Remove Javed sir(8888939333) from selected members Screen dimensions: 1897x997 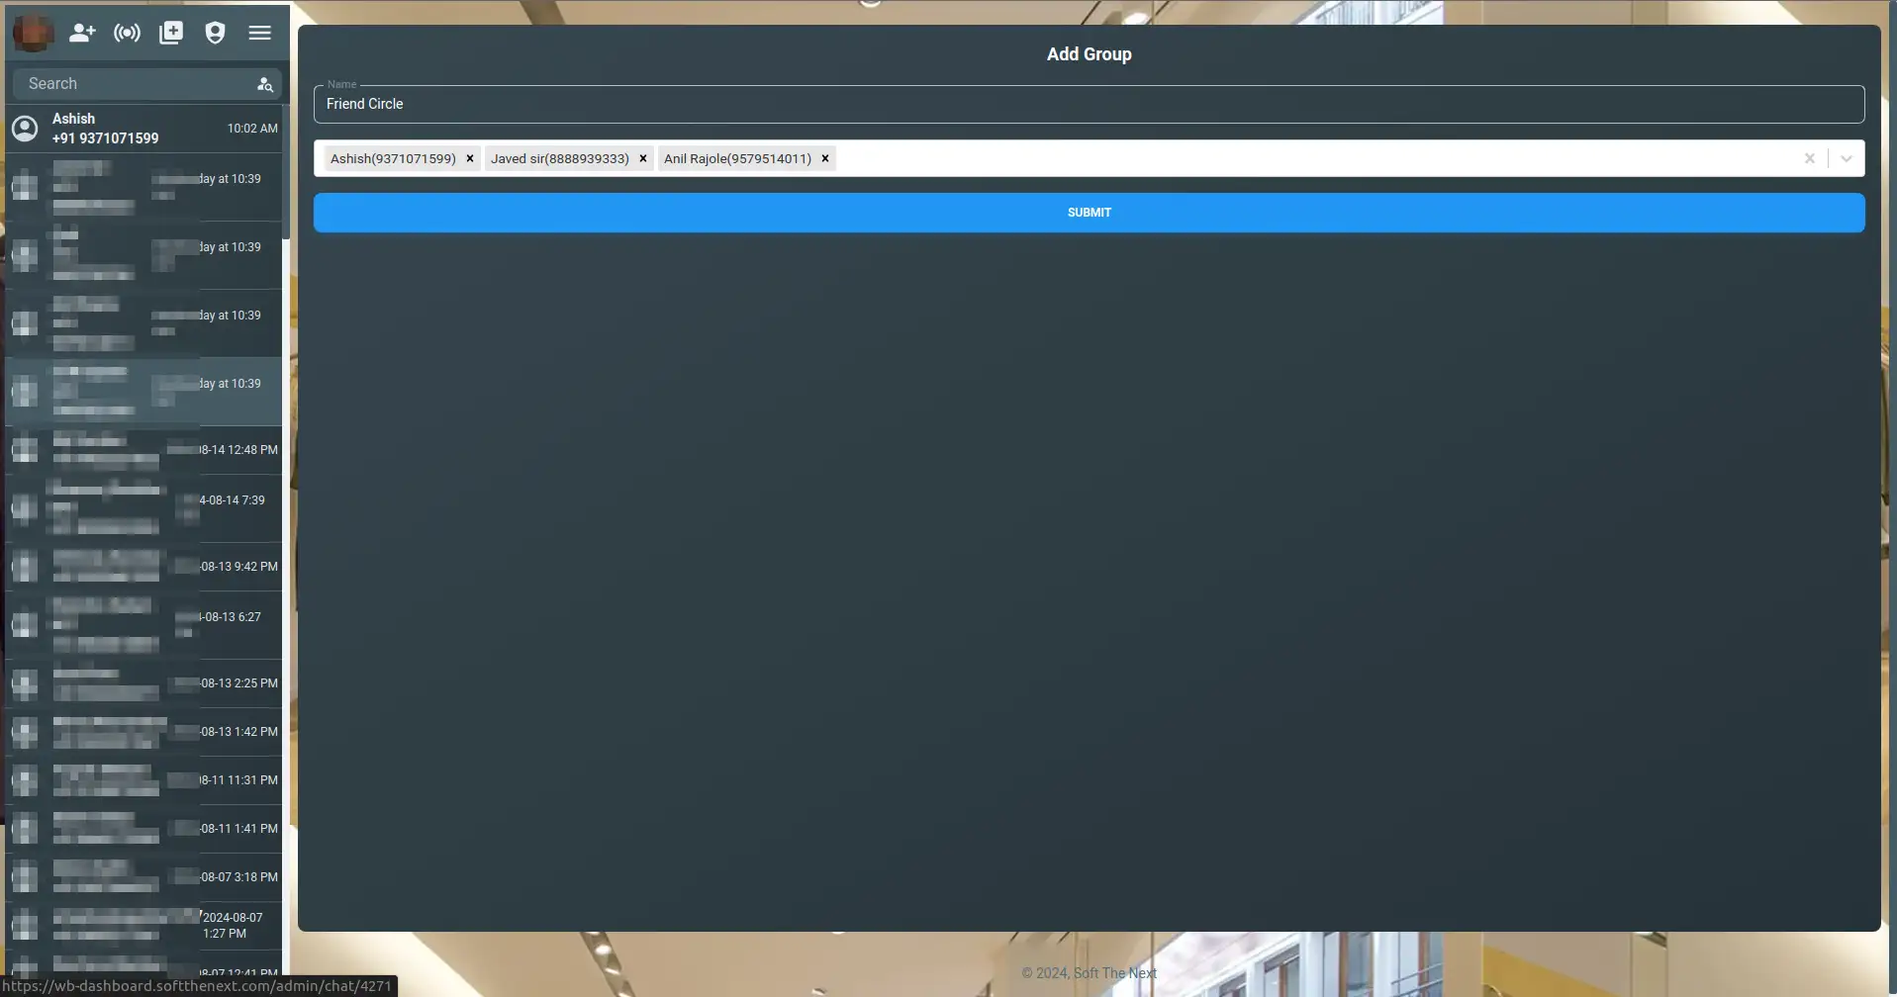[x=643, y=158]
